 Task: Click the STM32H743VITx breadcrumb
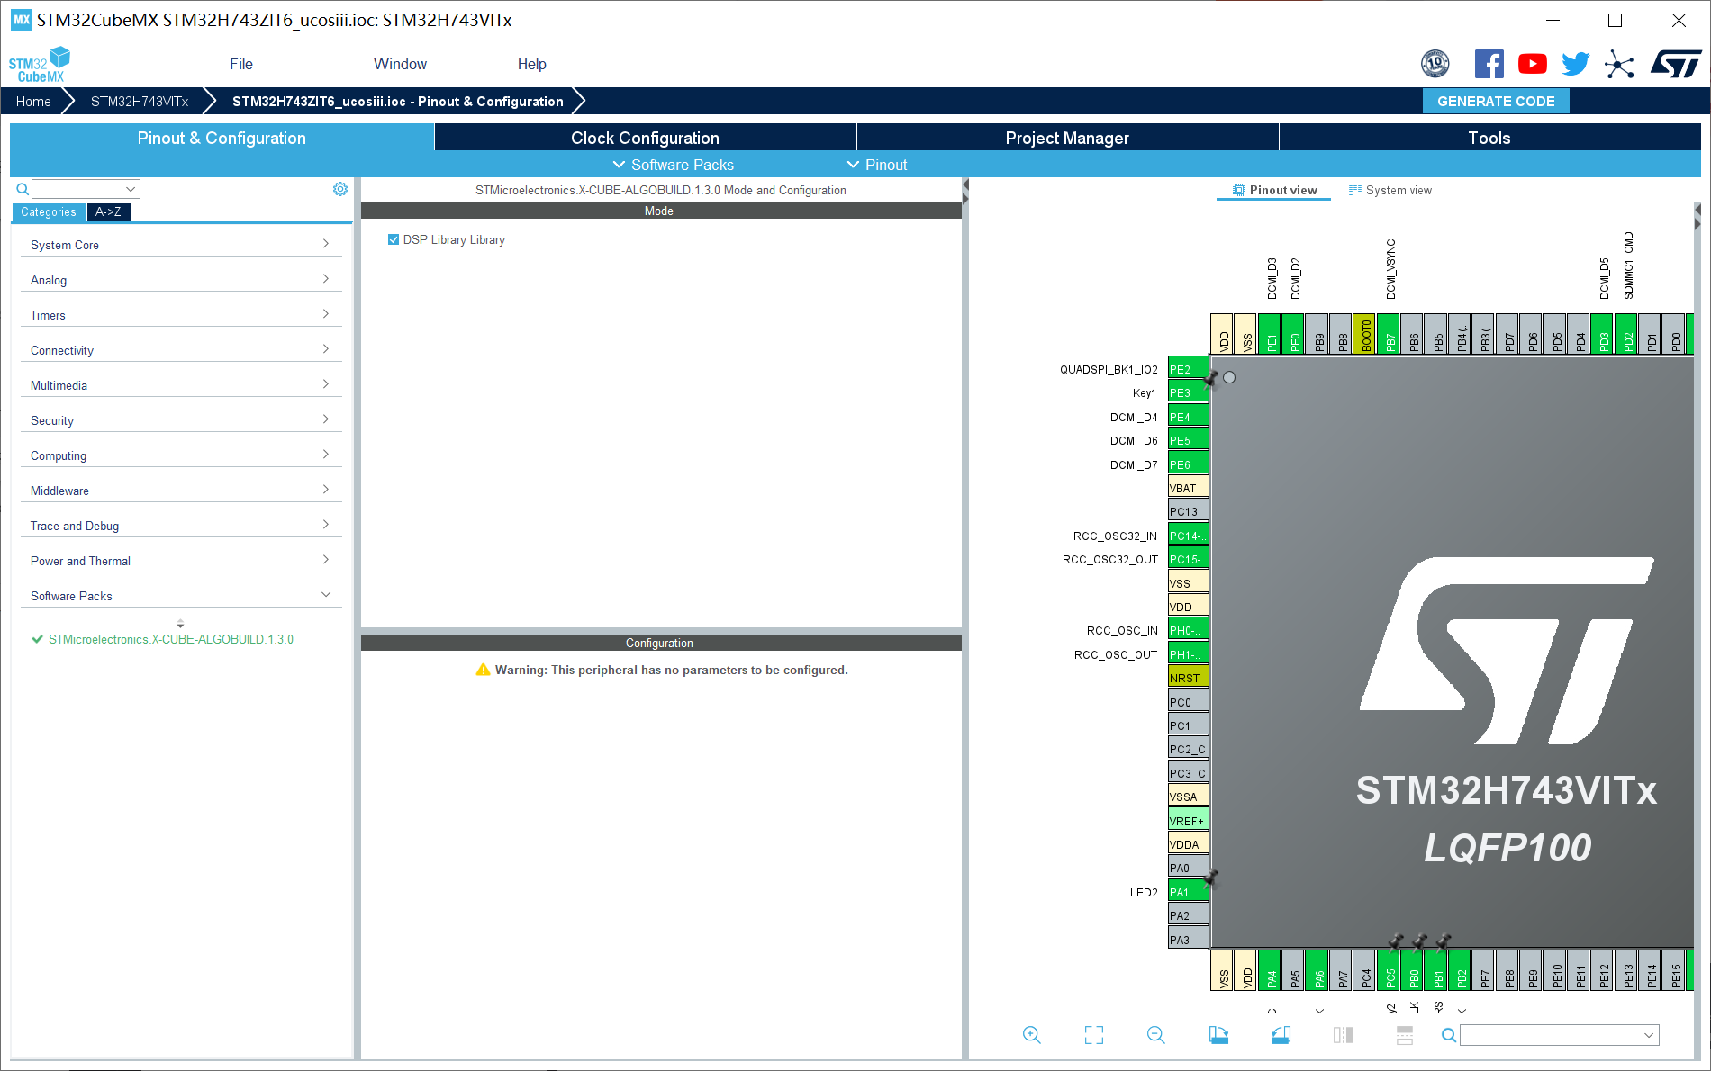pos(140,101)
